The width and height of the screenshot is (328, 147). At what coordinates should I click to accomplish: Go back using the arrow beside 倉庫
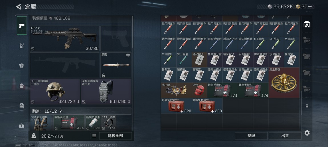19,7
